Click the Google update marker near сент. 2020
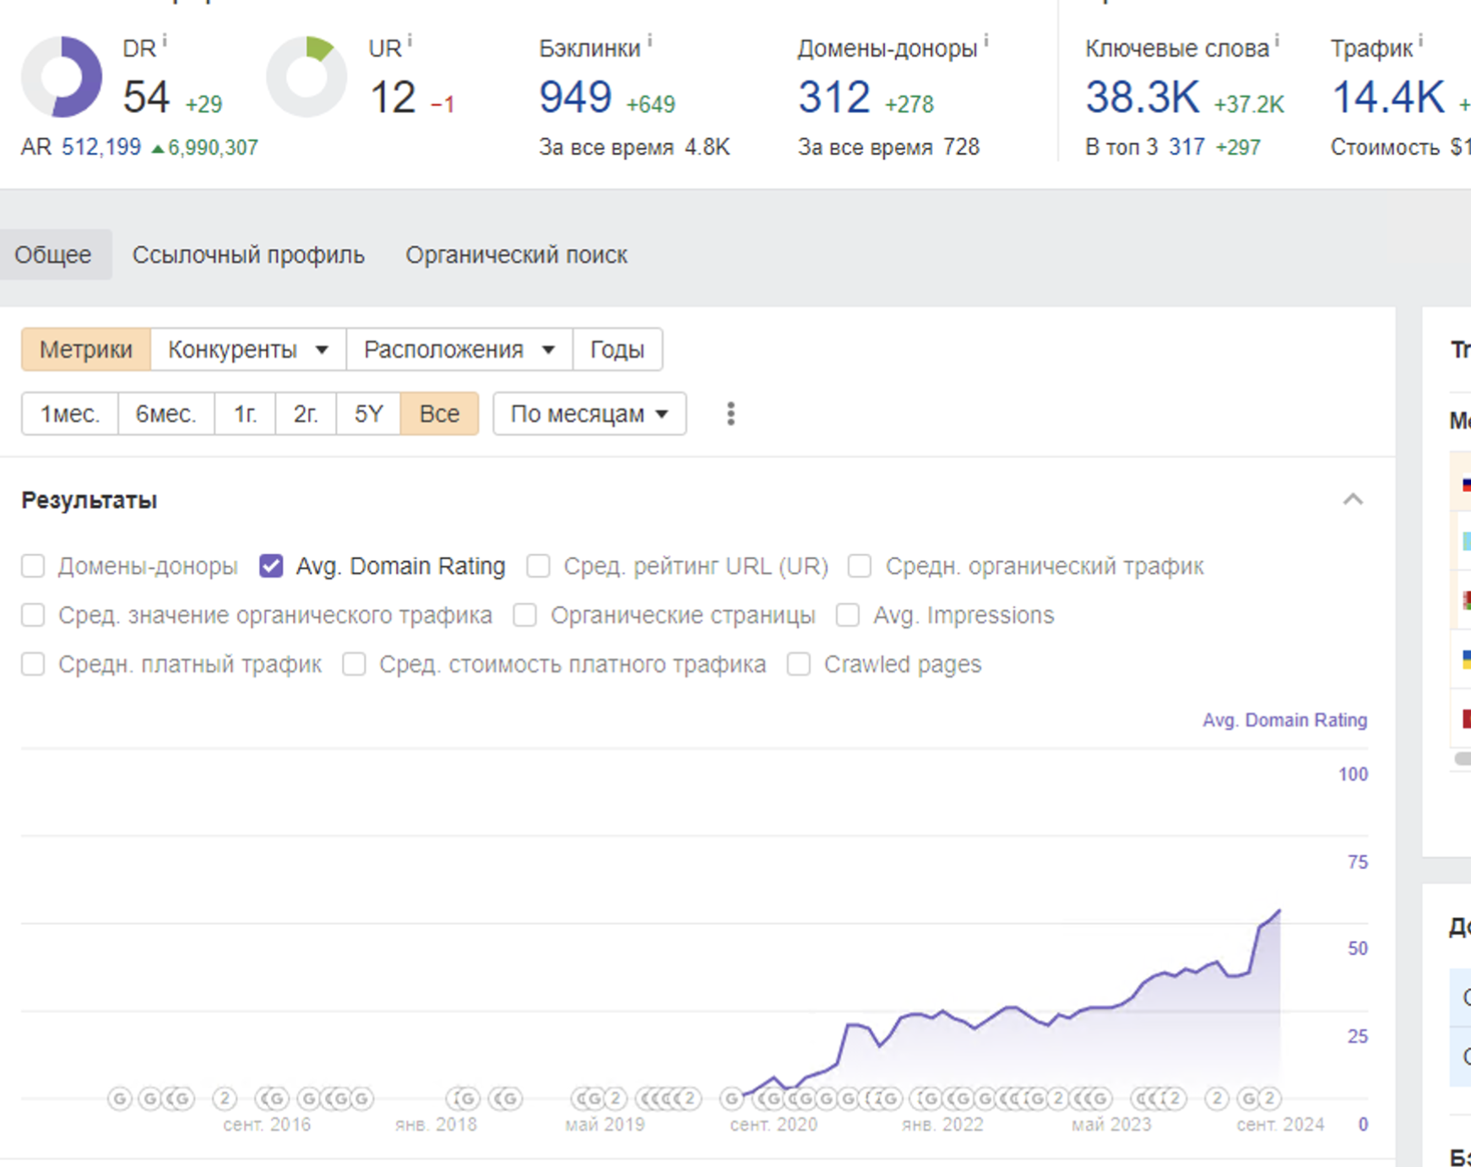 pyautogui.click(x=732, y=1099)
